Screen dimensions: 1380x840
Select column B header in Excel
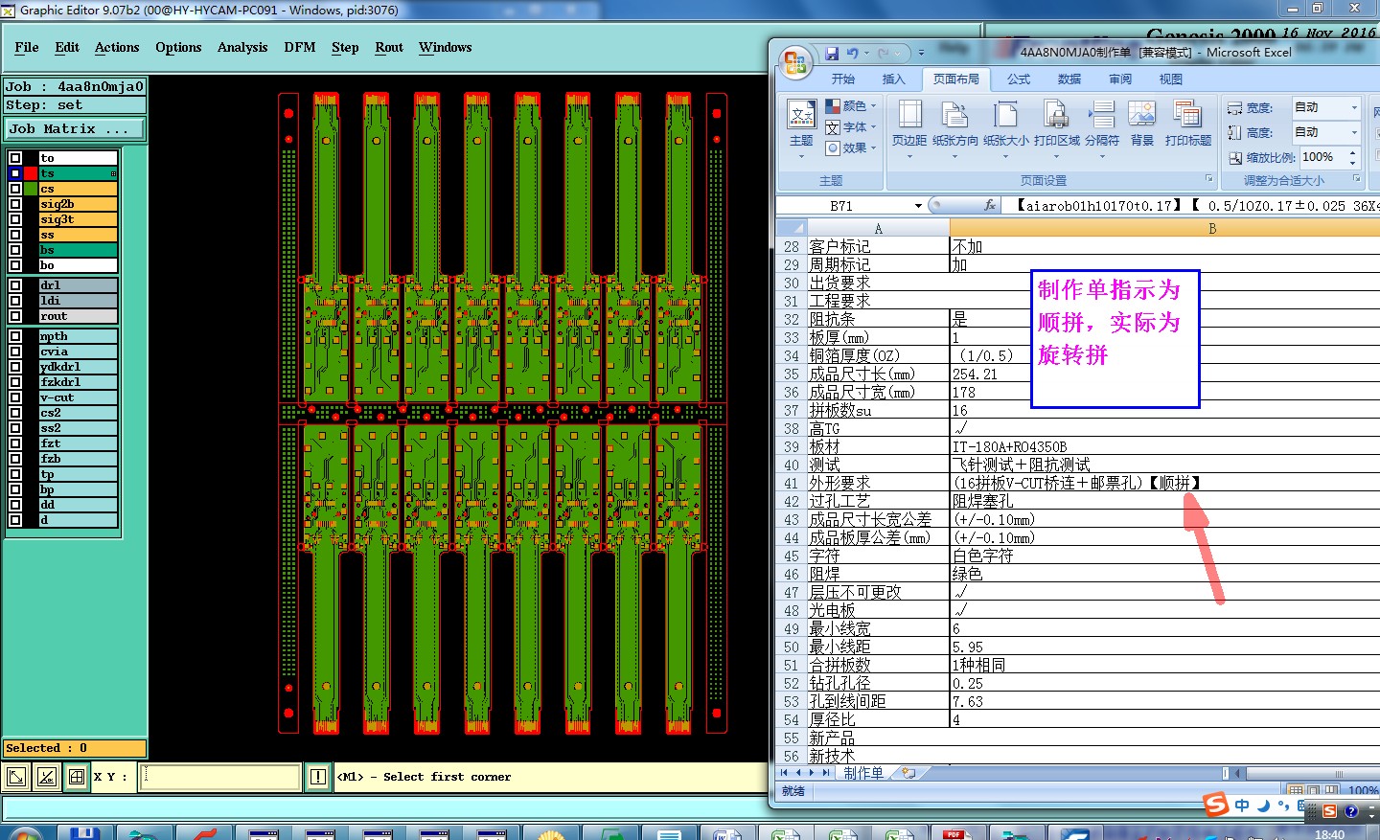1212,228
